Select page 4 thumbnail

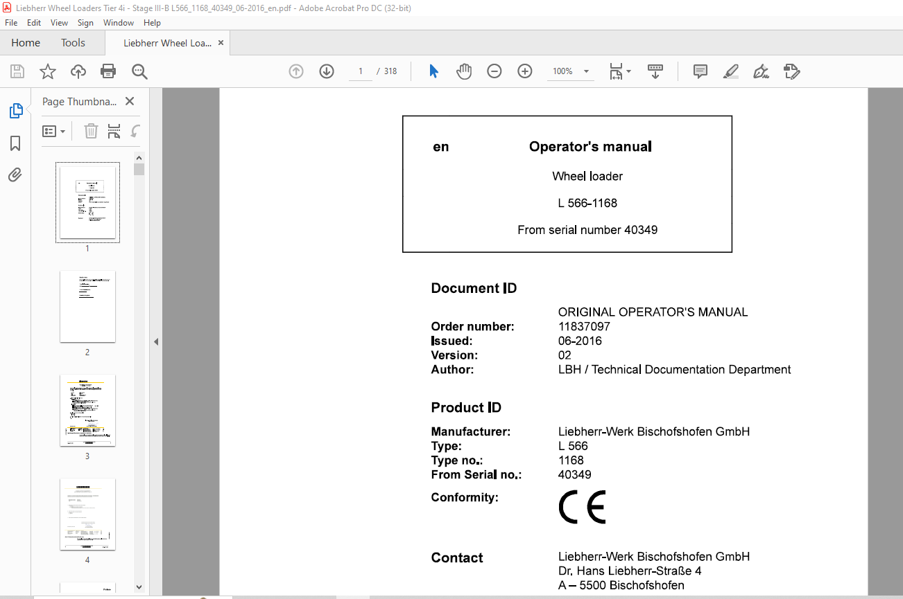[x=87, y=514]
